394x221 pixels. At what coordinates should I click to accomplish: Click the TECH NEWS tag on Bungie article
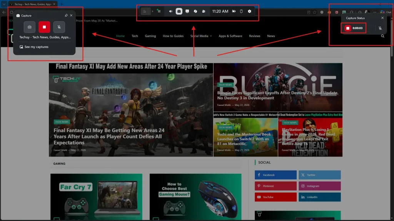pos(225,85)
